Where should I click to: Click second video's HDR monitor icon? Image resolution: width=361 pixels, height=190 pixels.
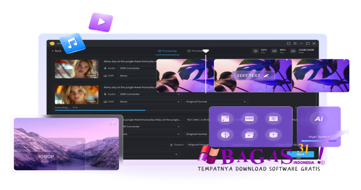pyautogui.click(x=105, y=101)
